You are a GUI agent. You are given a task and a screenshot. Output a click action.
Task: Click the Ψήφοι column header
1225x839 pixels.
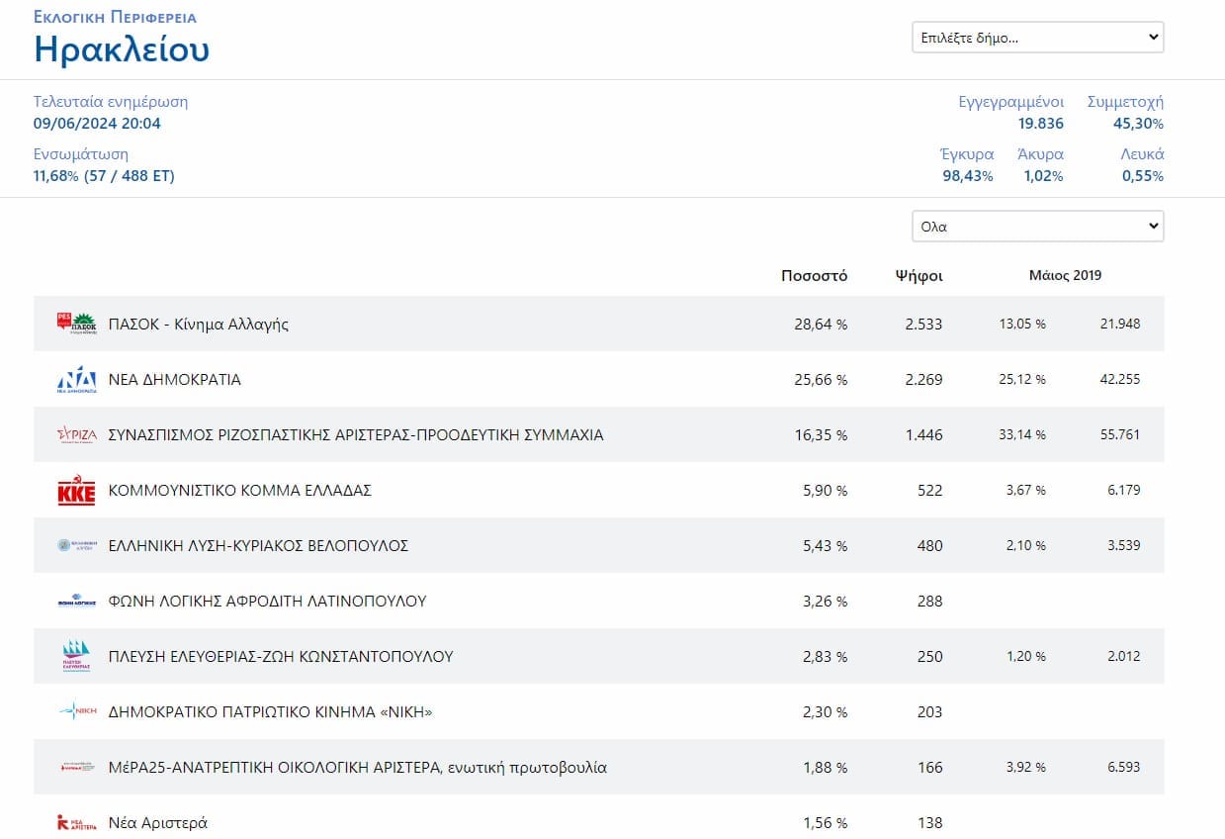coord(919,276)
